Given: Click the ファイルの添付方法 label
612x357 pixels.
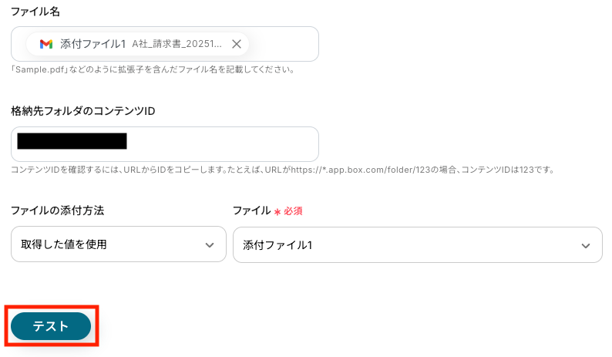Looking at the screenshot, I should 57,210.
